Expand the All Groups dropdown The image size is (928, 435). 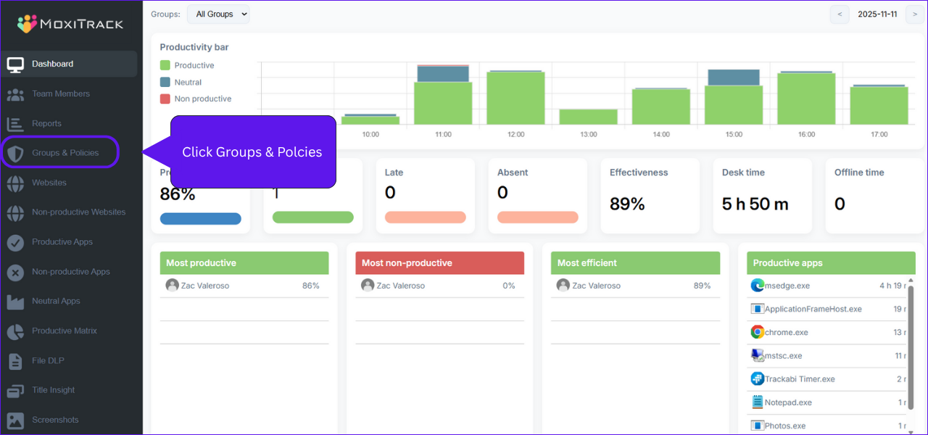(218, 14)
